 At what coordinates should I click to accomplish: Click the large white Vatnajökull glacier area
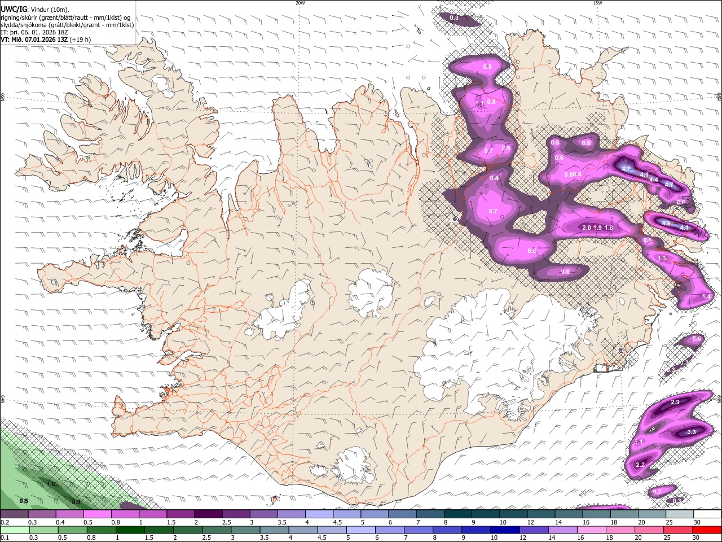tap(496, 344)
